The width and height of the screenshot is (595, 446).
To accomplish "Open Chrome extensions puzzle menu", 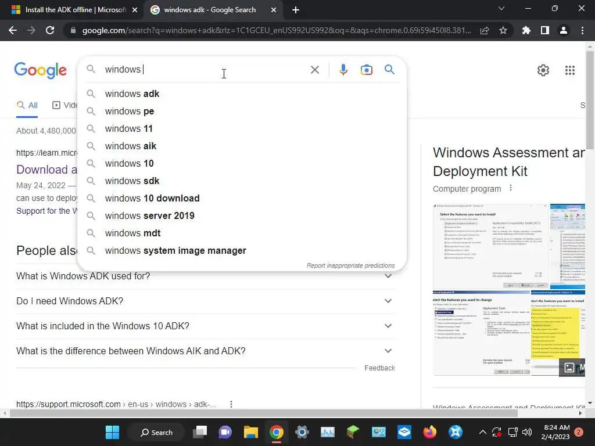I will pyautogui.click(x=526, y=30).
